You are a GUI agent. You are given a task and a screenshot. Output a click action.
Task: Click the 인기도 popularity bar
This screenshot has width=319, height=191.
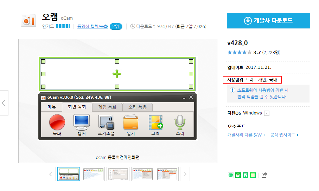63,26
